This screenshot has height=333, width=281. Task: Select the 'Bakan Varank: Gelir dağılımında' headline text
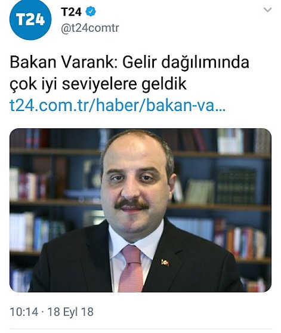(129, 62)
